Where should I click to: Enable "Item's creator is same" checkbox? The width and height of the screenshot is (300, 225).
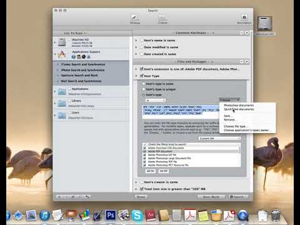[x=141, y=182]
